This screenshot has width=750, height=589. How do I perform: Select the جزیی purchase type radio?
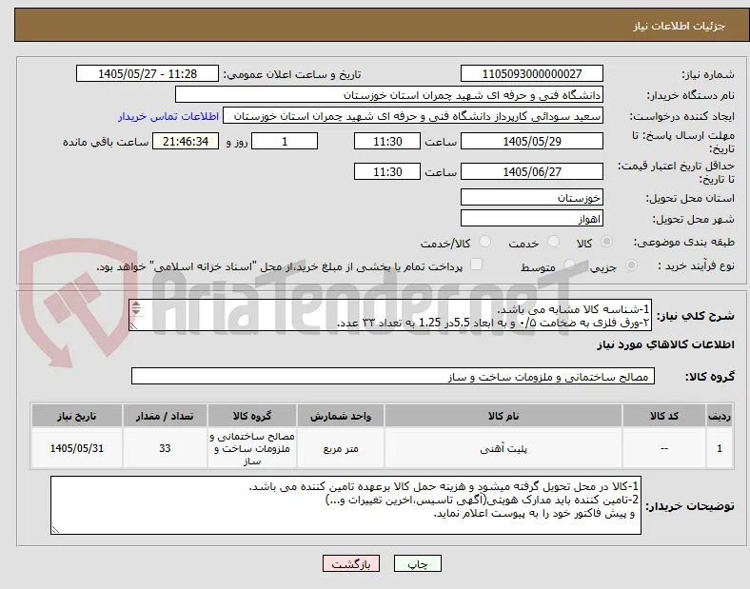click(x=631, y=265)
